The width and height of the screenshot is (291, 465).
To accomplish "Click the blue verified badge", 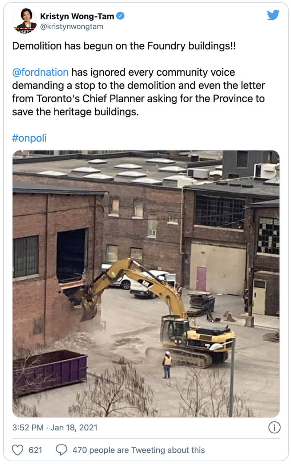I will click(121, 16).
